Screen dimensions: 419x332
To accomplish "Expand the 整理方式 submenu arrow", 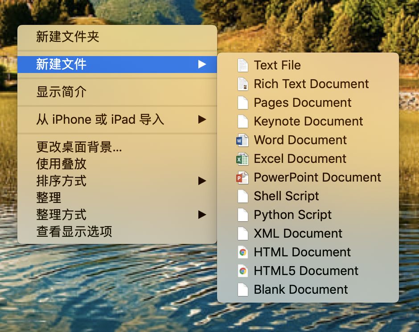I will [x=203, y=215].
